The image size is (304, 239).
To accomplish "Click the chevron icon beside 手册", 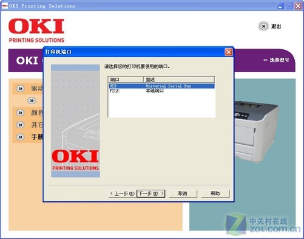I will click(20, 137).
